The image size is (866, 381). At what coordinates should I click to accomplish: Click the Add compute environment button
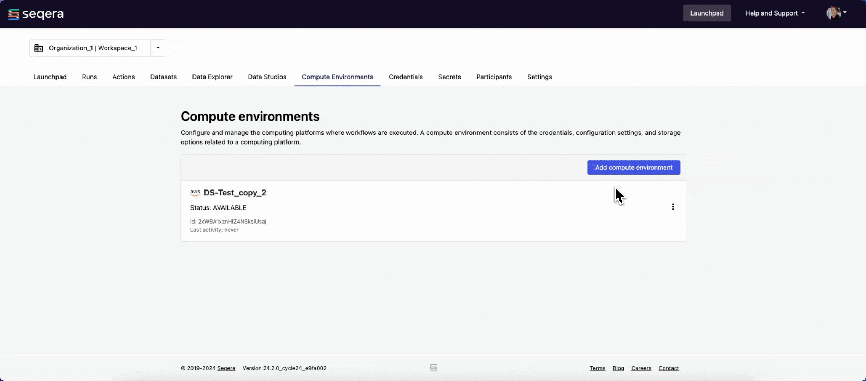(x=633, y=167)
